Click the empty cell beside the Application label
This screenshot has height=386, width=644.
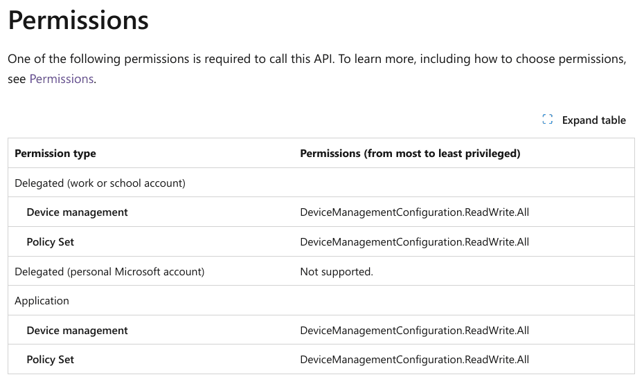pyautogui.click(x=463, y=301)
